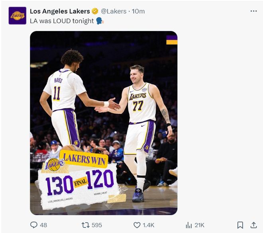Click the "LA was LOUD tonight" tweet text
This screenshot has width=263, height=233.
pyautogui.click(x=62, y=21)
